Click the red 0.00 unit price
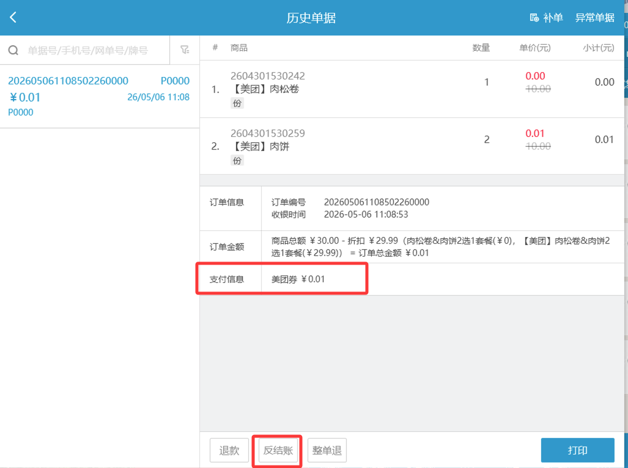 click(535, 76)
